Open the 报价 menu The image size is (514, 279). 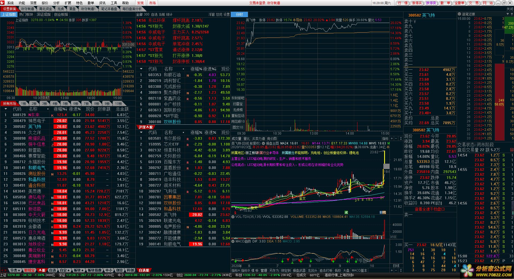(x=45, y=3)
